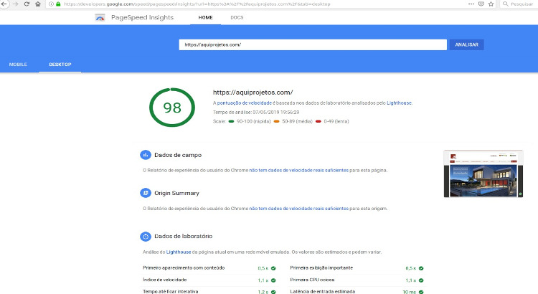Click the Dados de laboratório stopwatch icon
This screenshot has width=538, height=294.
tap(146, 237)
